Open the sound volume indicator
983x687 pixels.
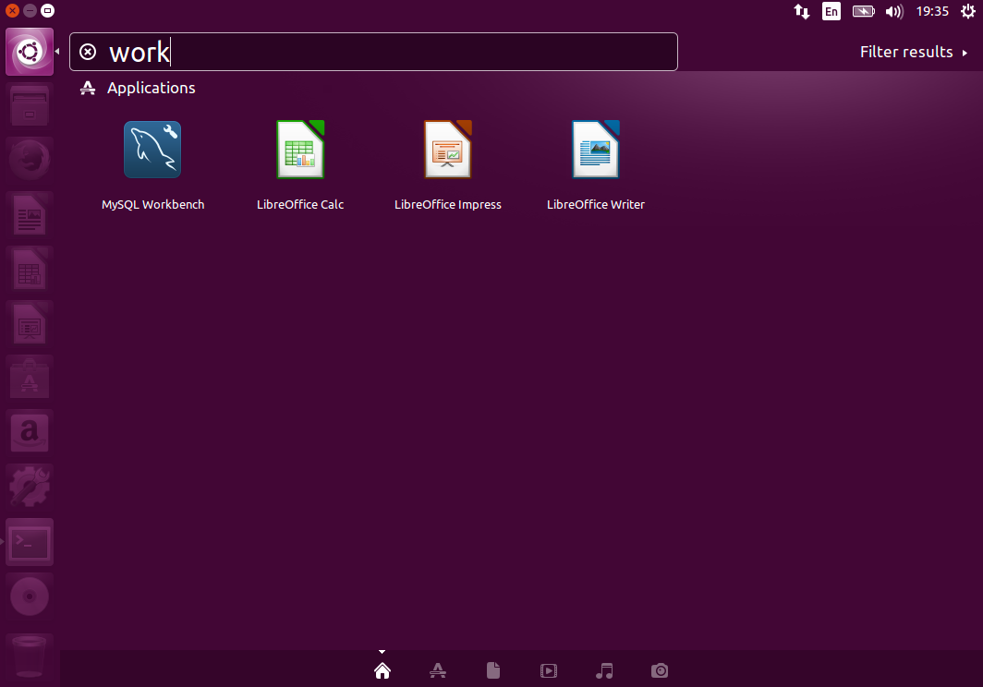coord(894,11)
